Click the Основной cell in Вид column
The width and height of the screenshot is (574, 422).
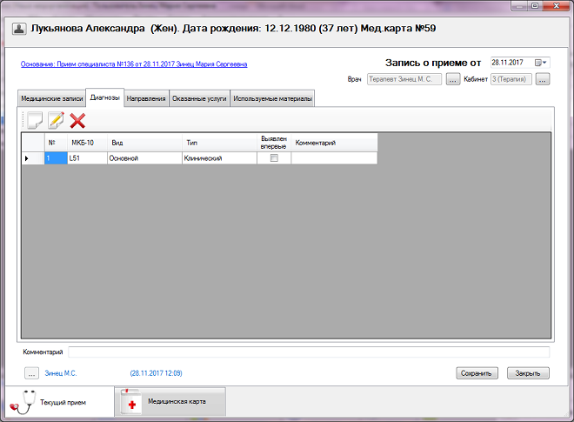coord(144,158)
